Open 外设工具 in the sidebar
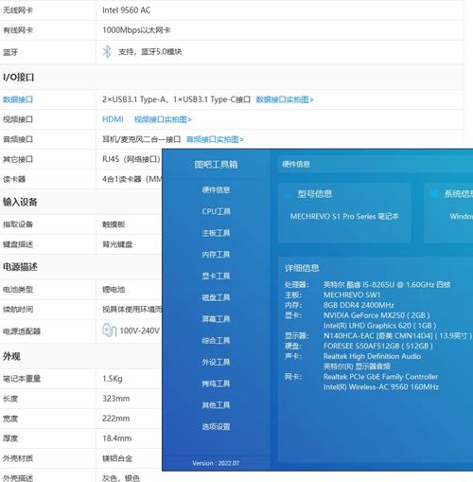The height and width of the screenshot is (482, 473). point(216,362)
